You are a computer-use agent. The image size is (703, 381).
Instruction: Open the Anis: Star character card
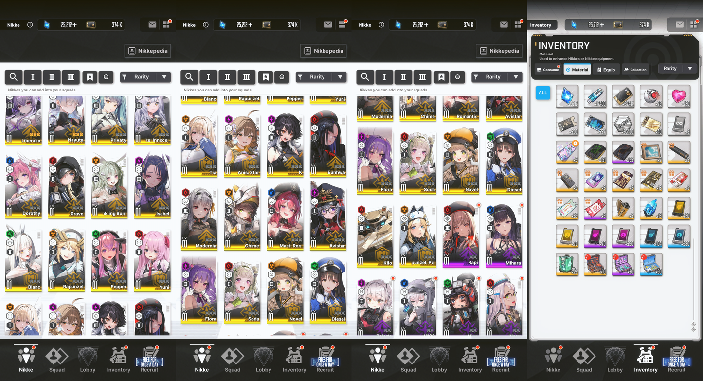click(x=242, y=145)
